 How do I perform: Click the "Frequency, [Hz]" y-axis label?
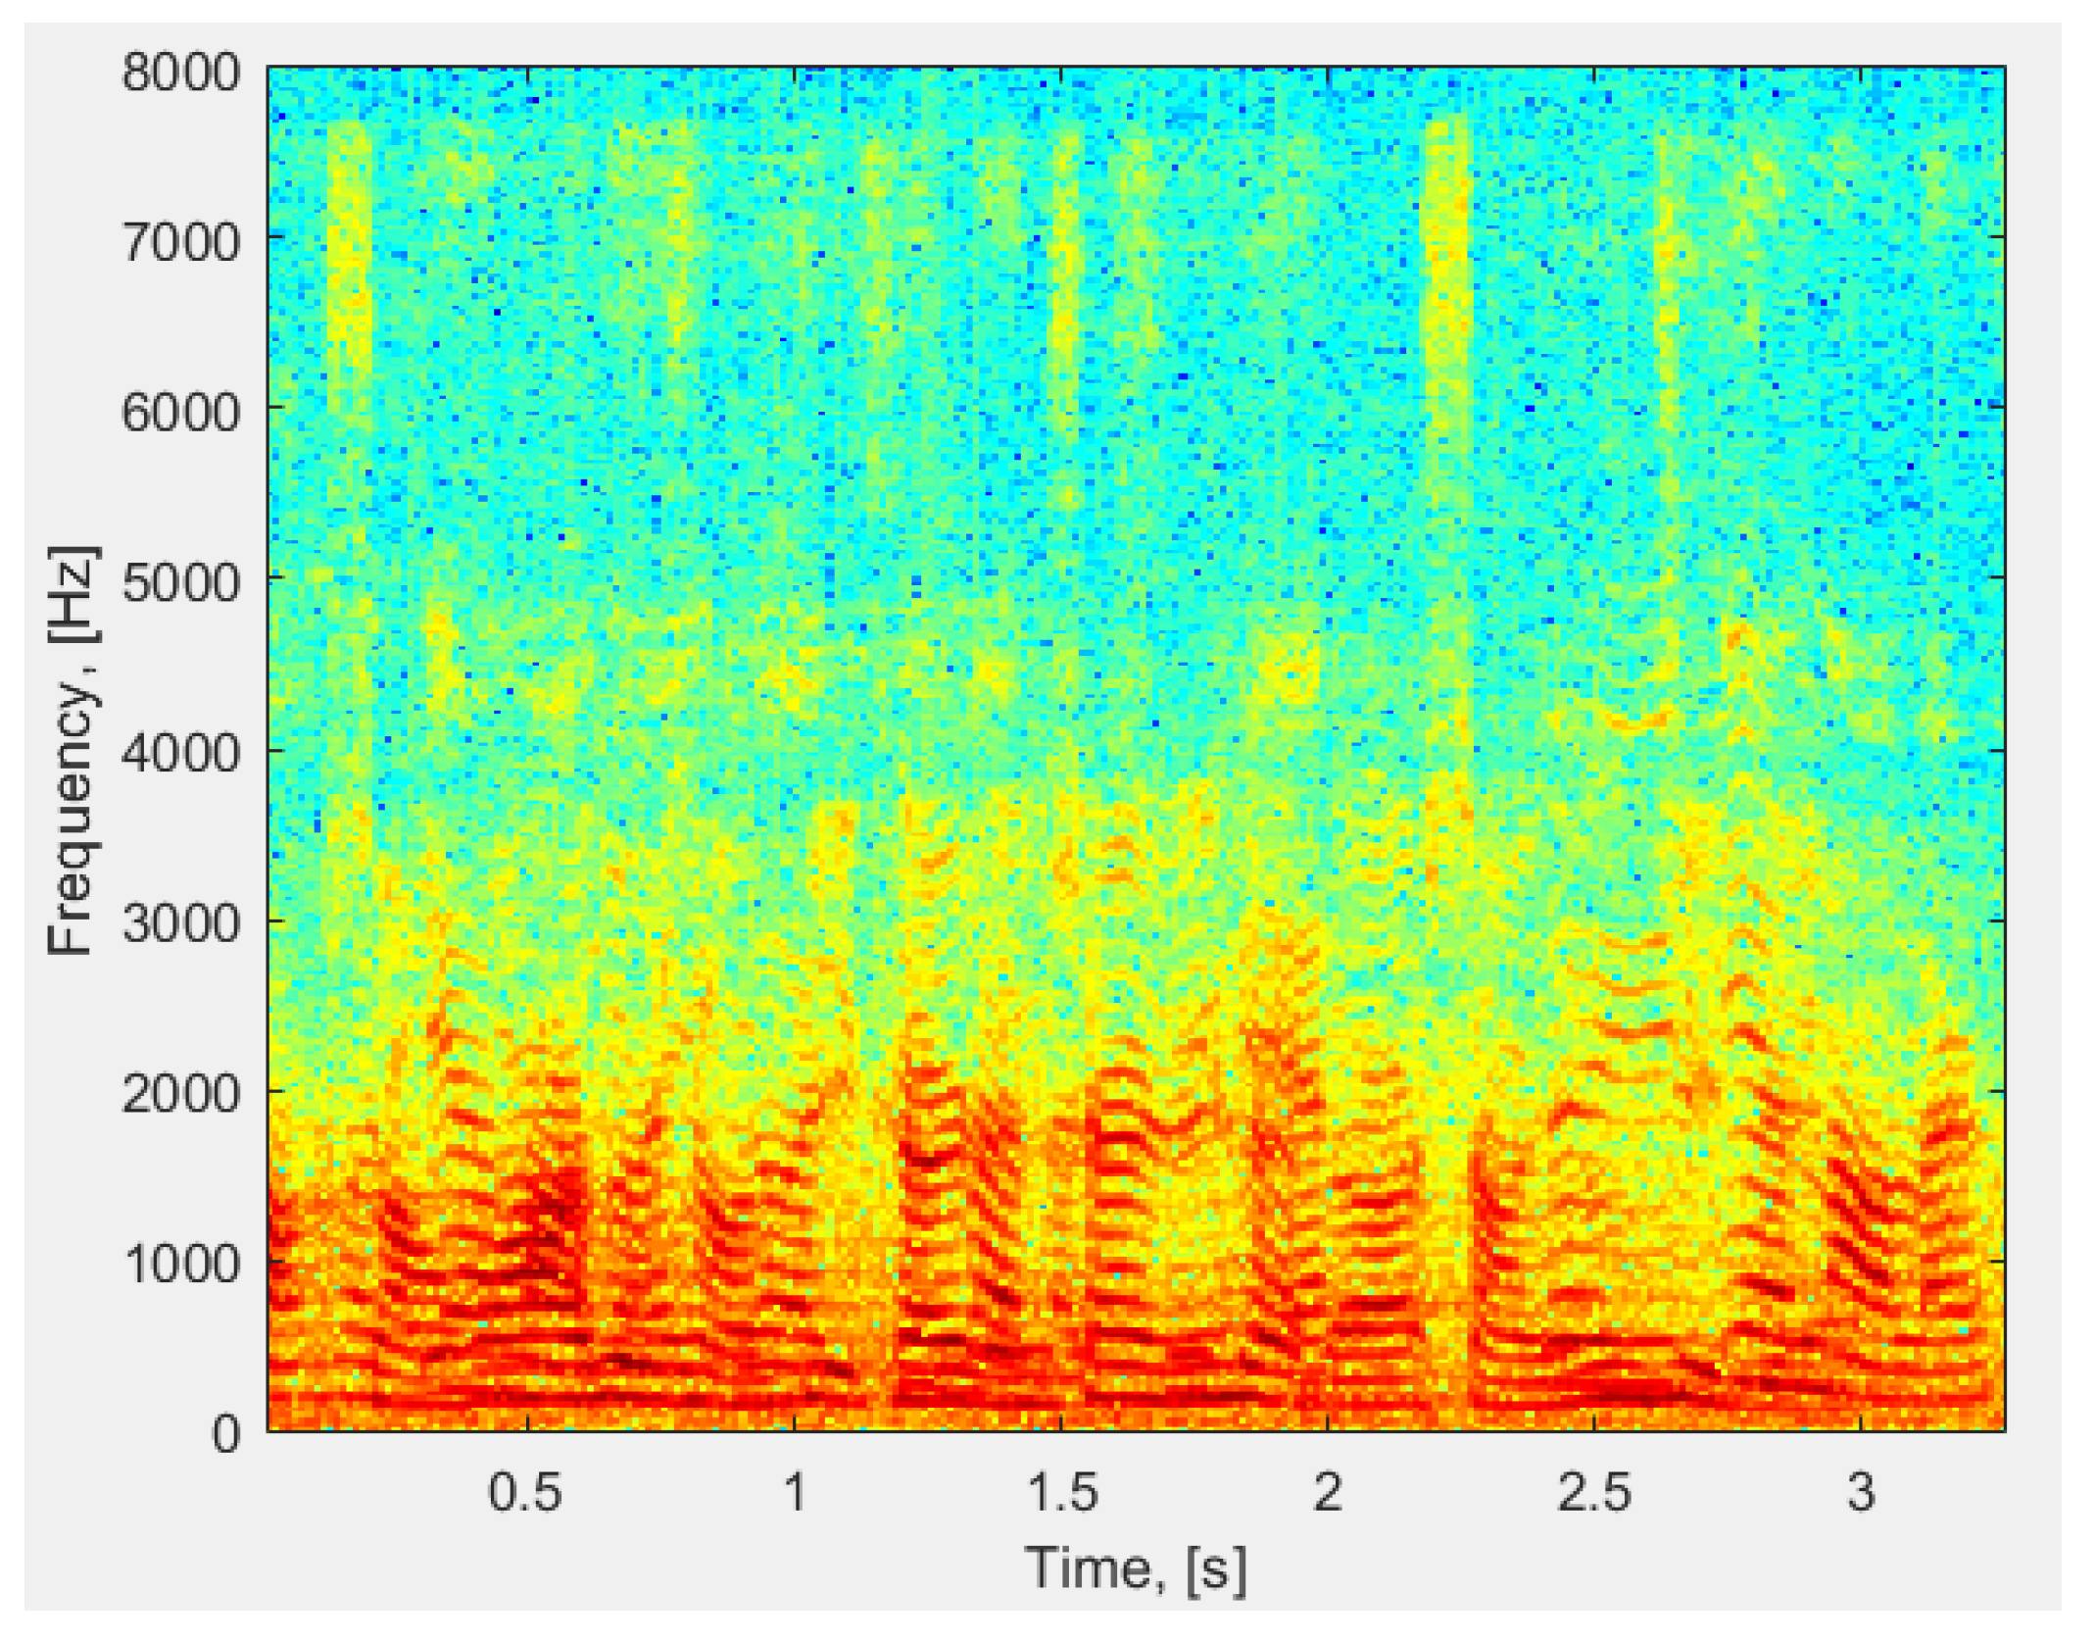(x=73, y=750)
